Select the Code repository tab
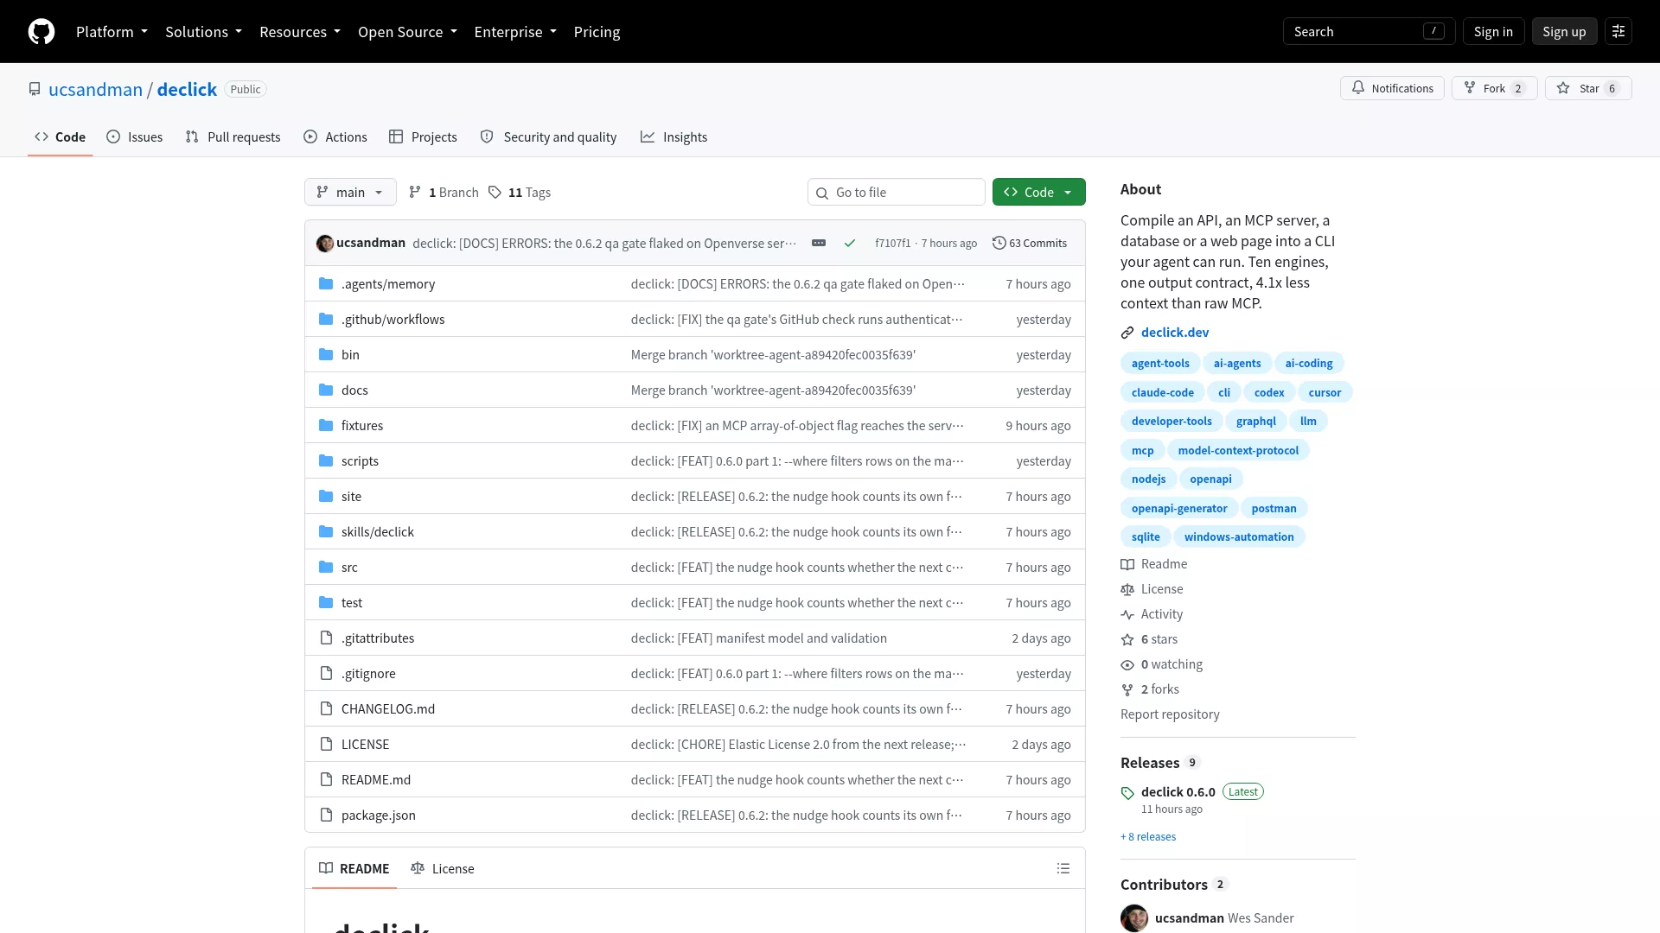Image resolution: width=1660 pixels, height=933 pixels. coord(60,137)
